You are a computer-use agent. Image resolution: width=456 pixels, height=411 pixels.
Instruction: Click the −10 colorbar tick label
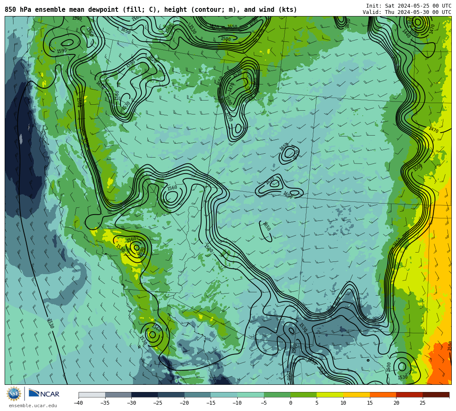237,403
